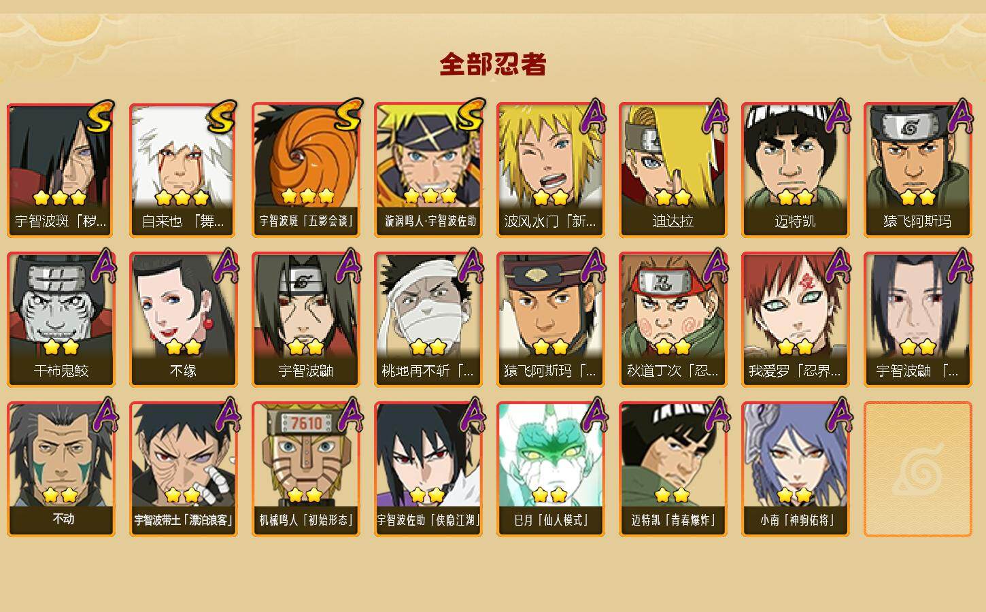The width and height of the screenshot is (986, 612).
Task: Select the 不动 ninja card
Action: [x=61, y=469]
